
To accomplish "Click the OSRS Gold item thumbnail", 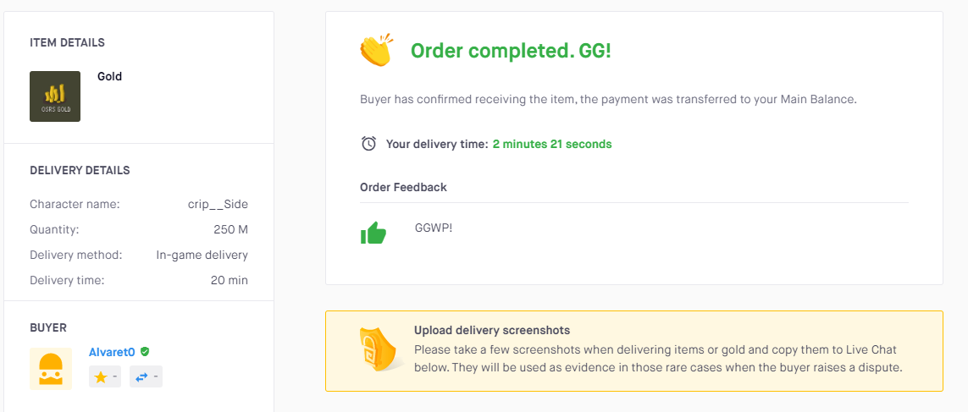I will click(x=55, y=96).
